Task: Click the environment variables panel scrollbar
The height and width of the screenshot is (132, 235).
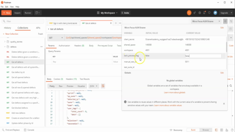Action: coord(227,47)
